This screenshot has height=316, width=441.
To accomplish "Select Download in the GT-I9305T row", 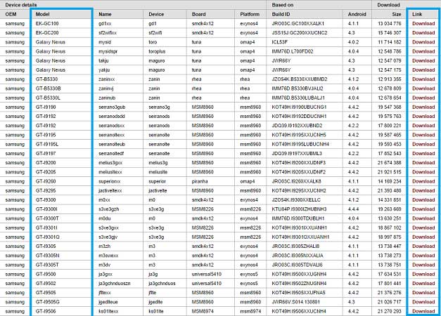I will [423, 265].
